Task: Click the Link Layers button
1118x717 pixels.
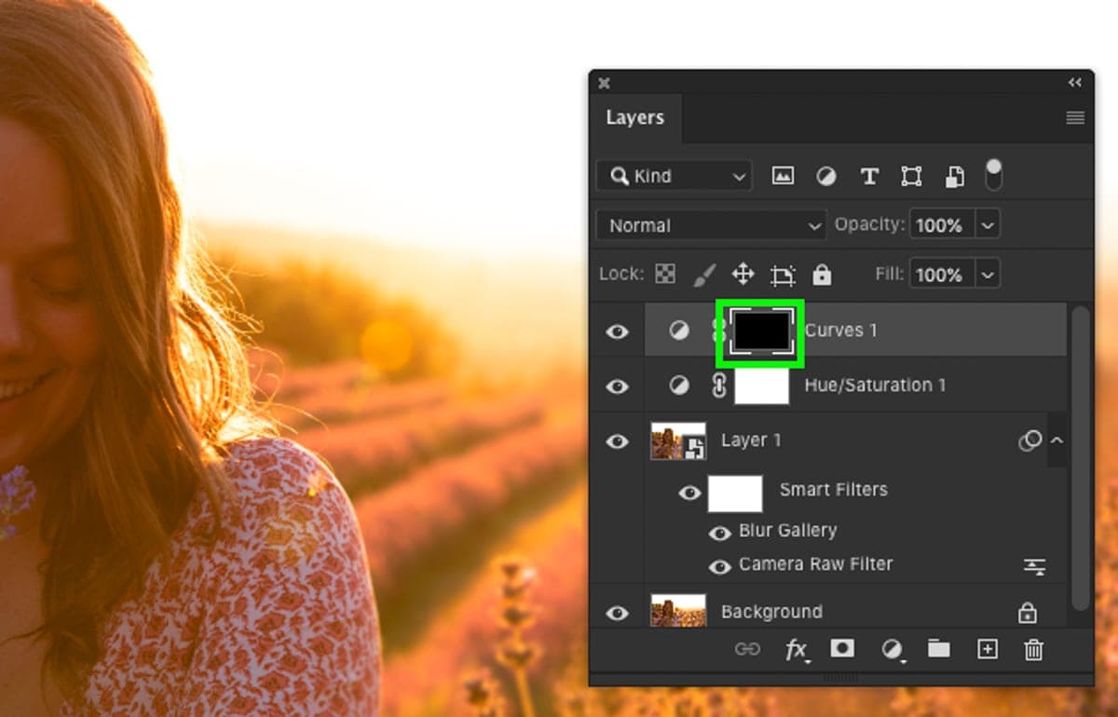Action: pyautogui.click(x=747, y=649)
